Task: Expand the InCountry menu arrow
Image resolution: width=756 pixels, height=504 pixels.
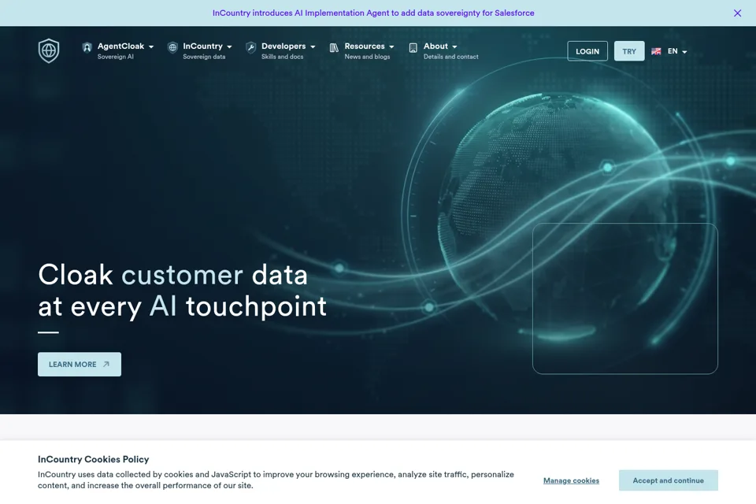Action: pyautogui.click(x=229, y=46)
